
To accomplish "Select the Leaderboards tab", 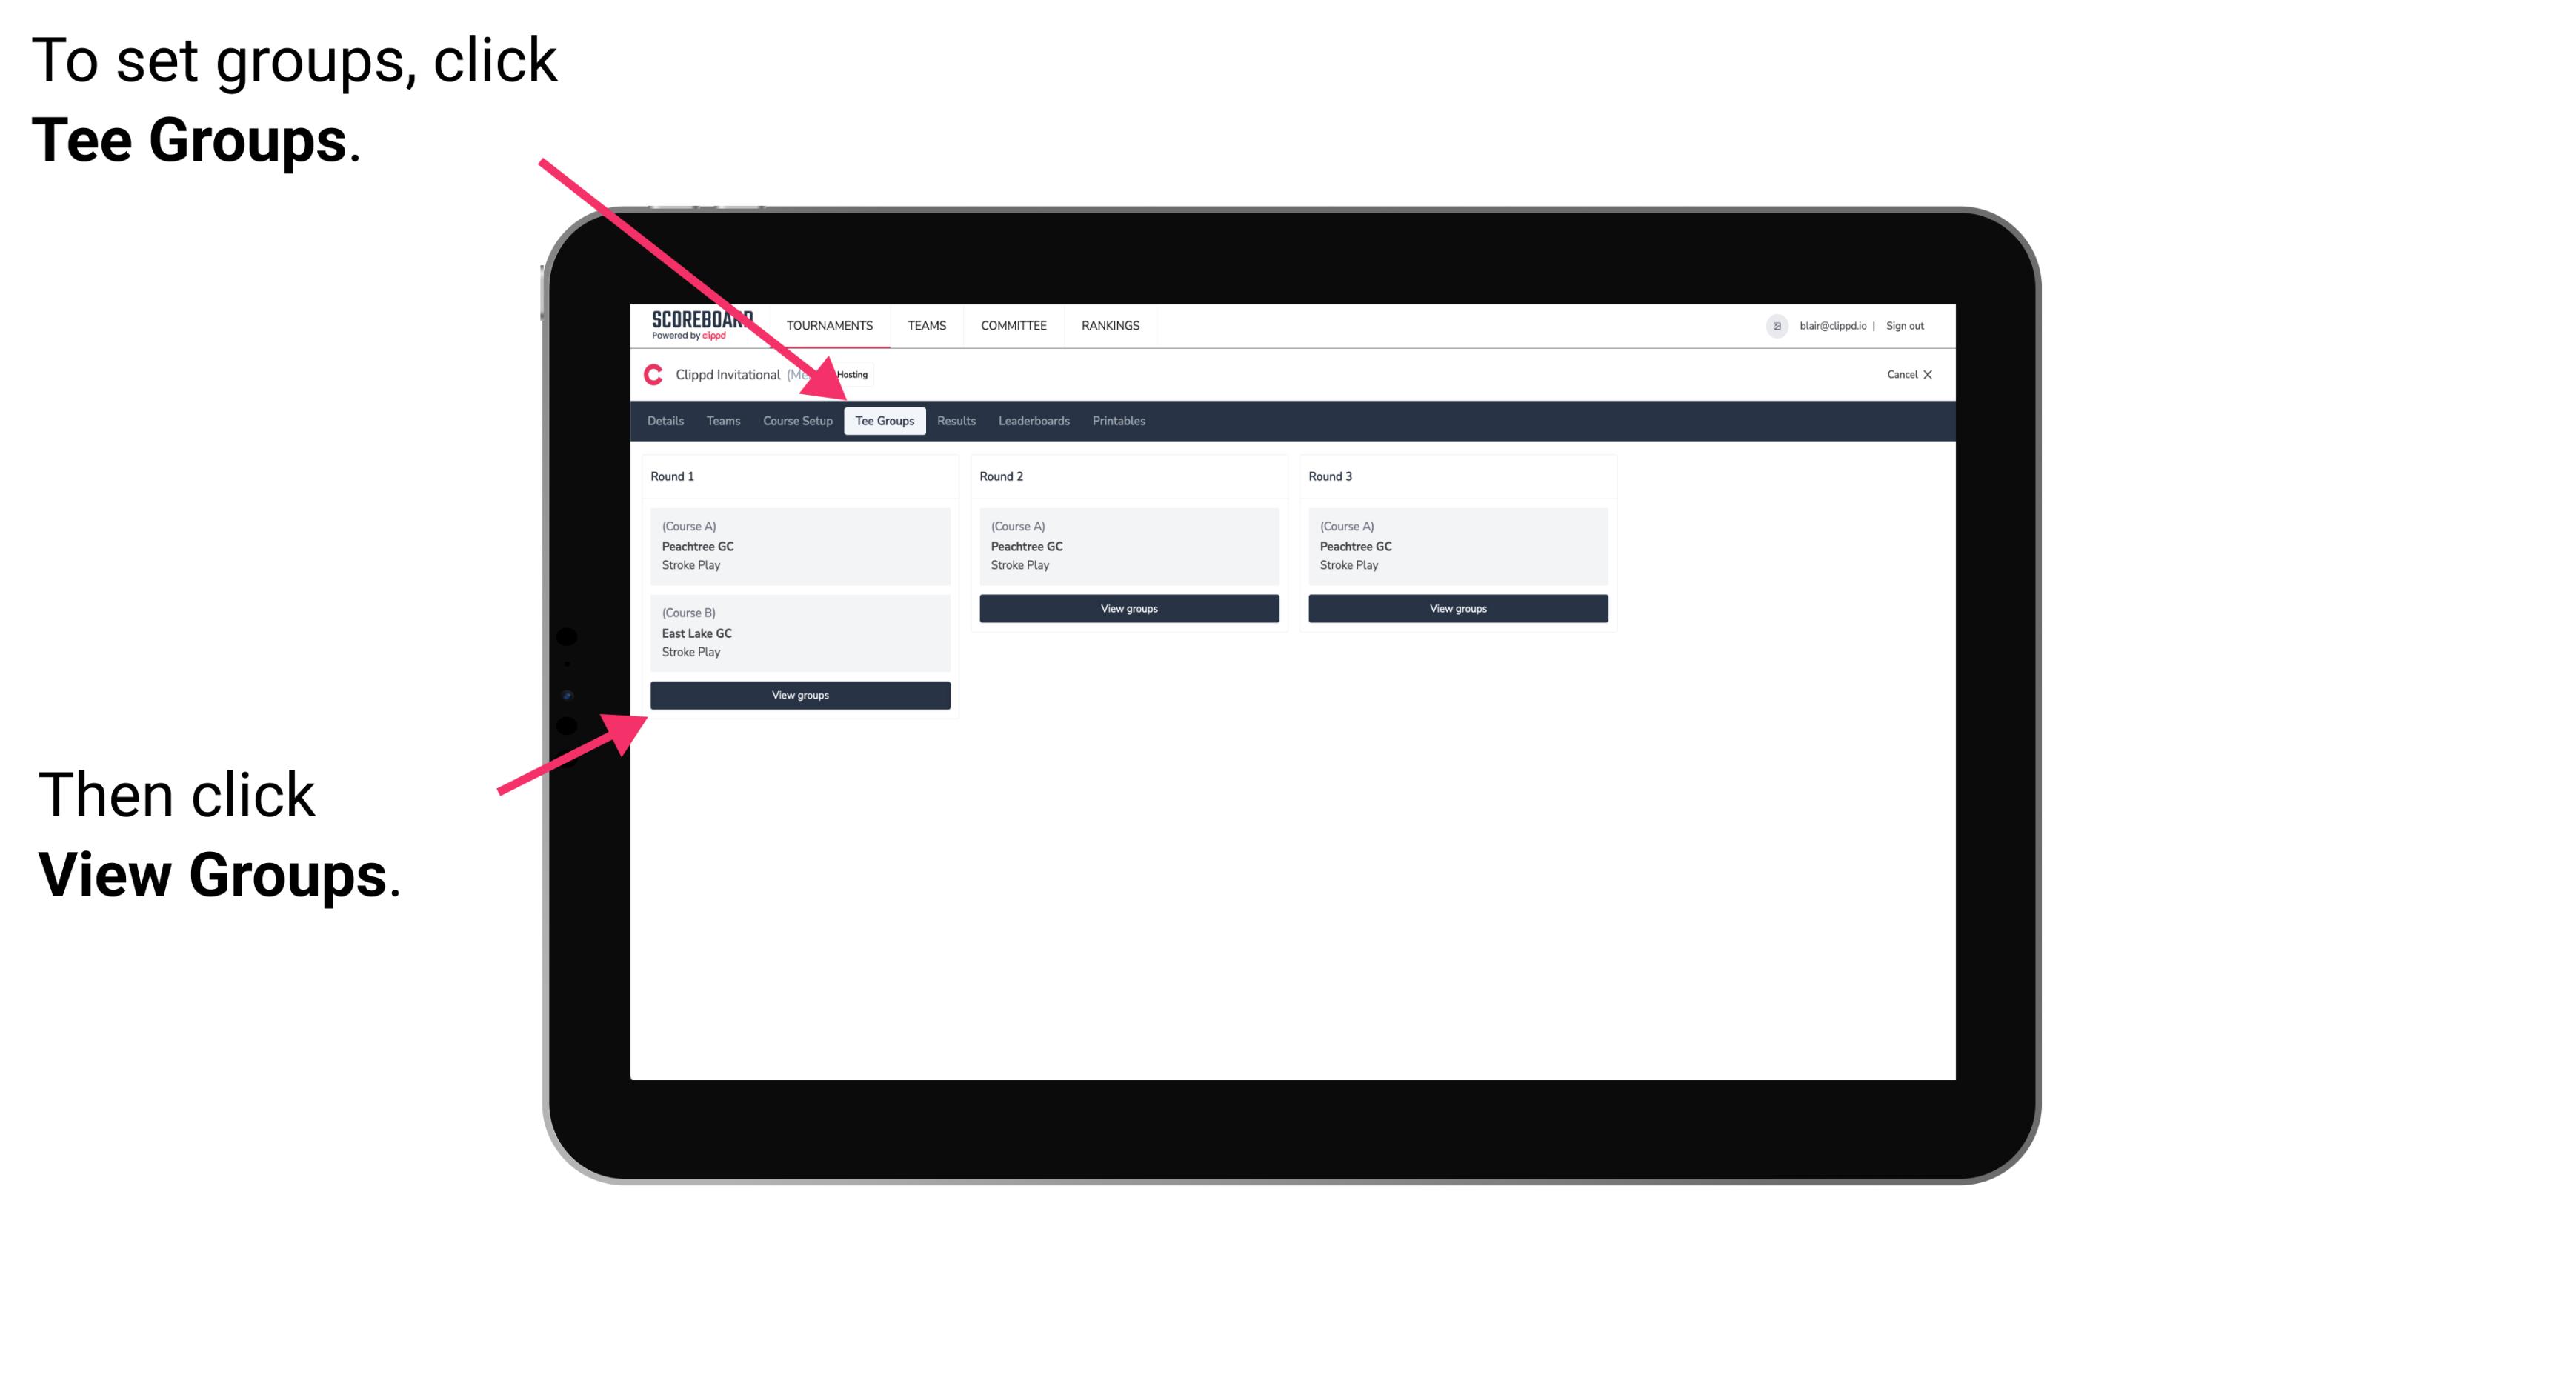I will [x=1031, y=420].
